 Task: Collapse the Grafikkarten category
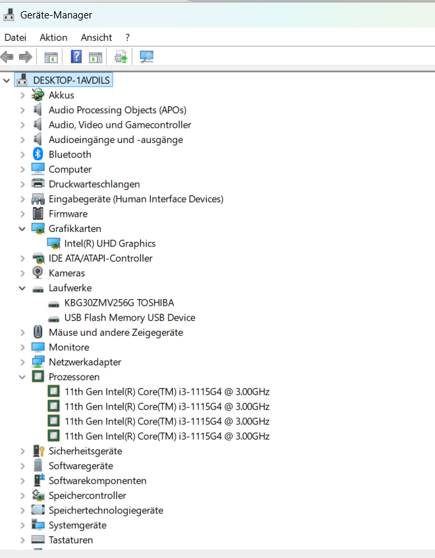tap(22, 229)
